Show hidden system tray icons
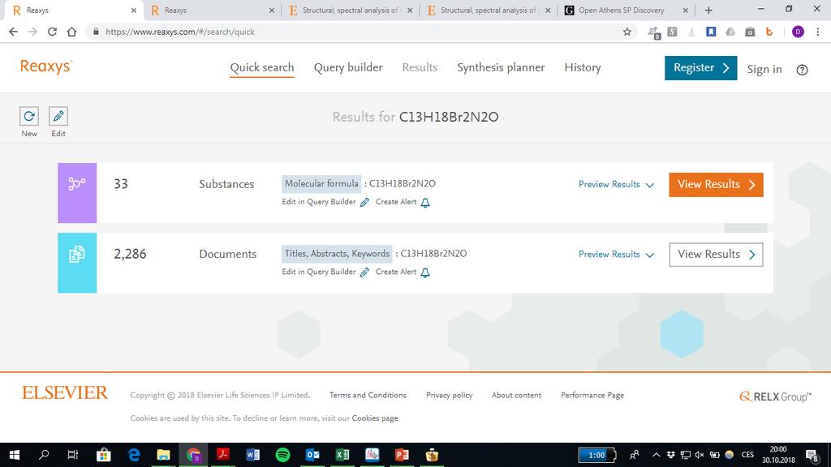 (656, 455)
